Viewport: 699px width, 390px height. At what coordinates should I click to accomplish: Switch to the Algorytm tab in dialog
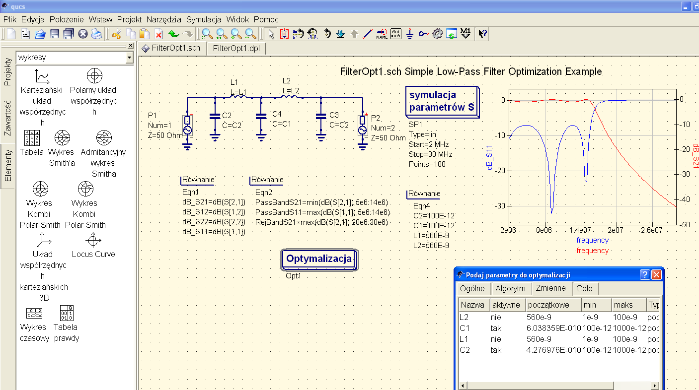click(x=510, y=289)
